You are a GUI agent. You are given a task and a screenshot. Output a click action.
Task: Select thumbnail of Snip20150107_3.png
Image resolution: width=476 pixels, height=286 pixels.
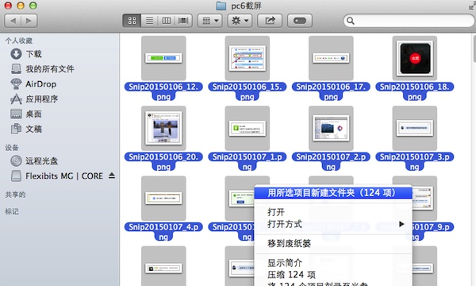(x=415, y=128)
